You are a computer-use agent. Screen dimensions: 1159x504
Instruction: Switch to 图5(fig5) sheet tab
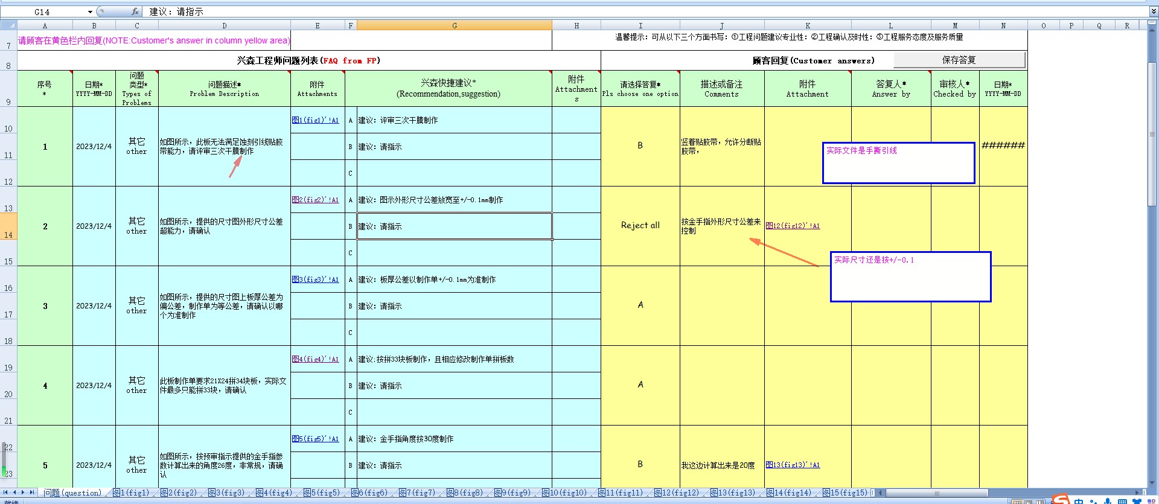(322, 493)
